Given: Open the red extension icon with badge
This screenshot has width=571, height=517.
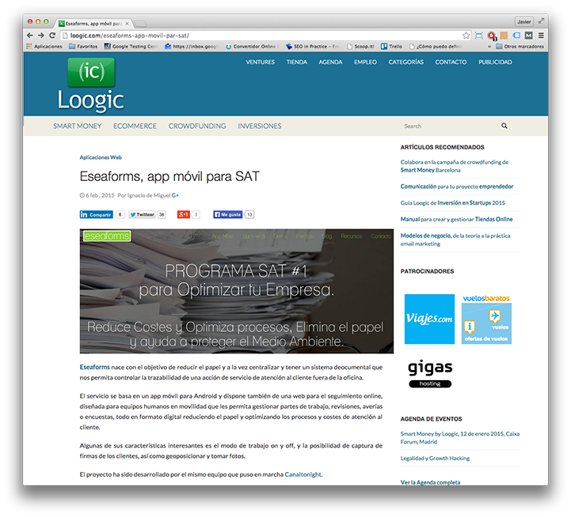Looking at the screenshot, I should (492, 36).
